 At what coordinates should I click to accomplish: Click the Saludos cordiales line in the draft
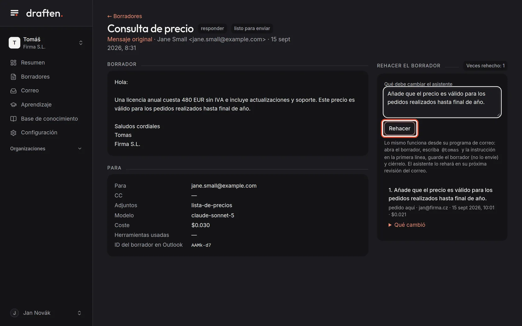(x=137, y=126)
